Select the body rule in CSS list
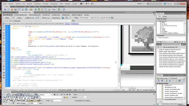The image size is (189, 106). point(163,23)
